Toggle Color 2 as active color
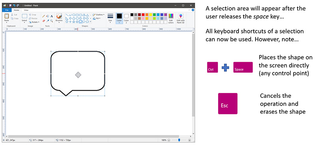316x145 pixels. [126, 18]
